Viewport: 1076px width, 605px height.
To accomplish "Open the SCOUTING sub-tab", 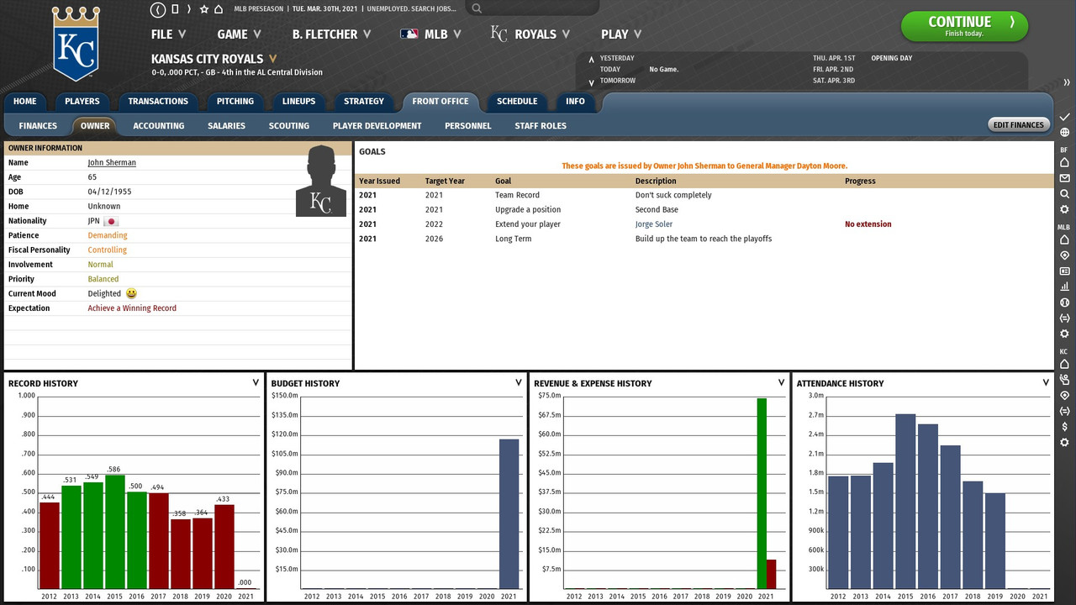I will [289, 126].
